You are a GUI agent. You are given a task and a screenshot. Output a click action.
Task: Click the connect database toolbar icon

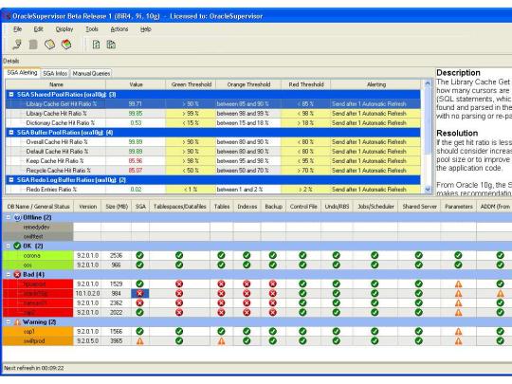tap(17, 44)
